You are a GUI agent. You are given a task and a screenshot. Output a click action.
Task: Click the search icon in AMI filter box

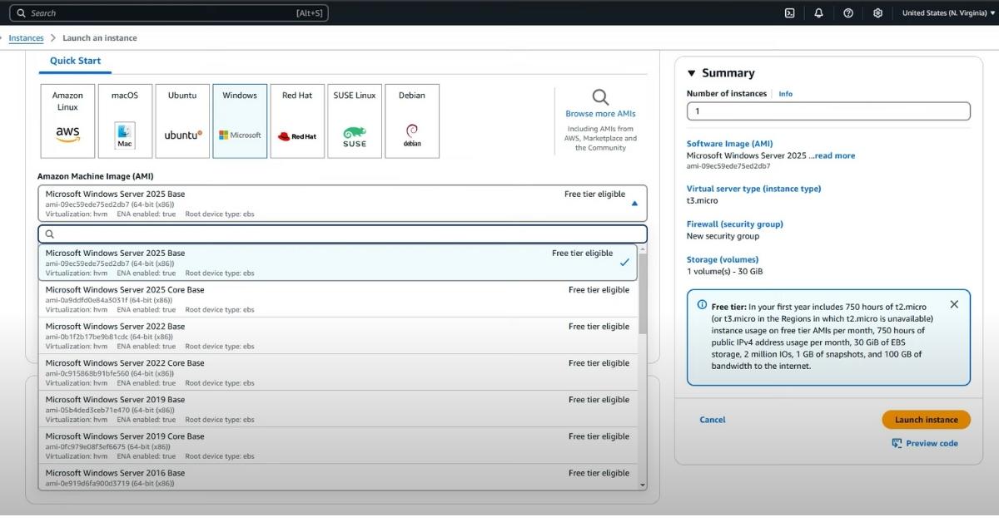click(50, 234)
